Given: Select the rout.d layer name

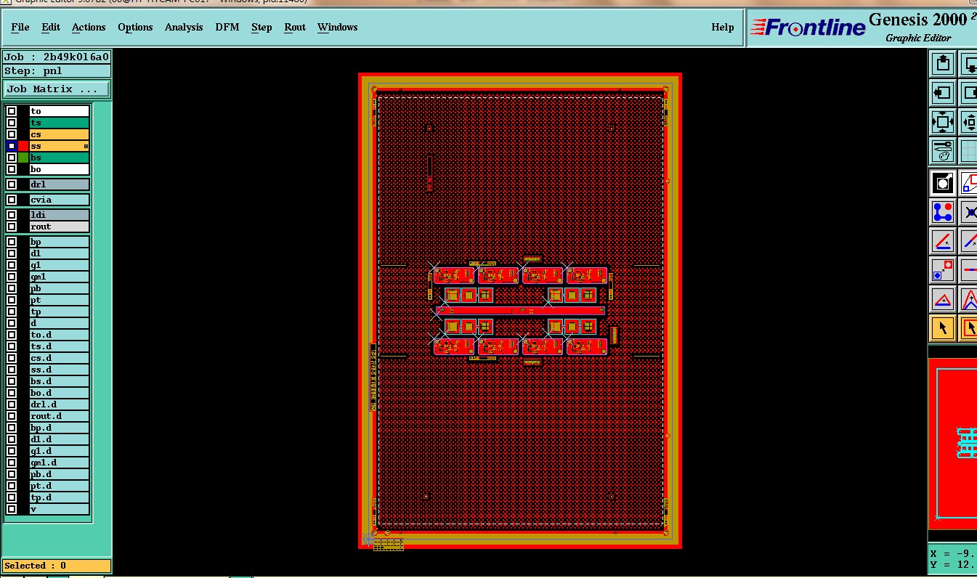Looking at the screenshot, I should click(60, 416).
